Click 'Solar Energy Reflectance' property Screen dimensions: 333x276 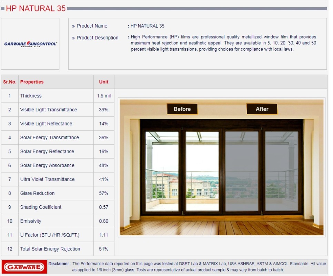click(x=47, y=151)
